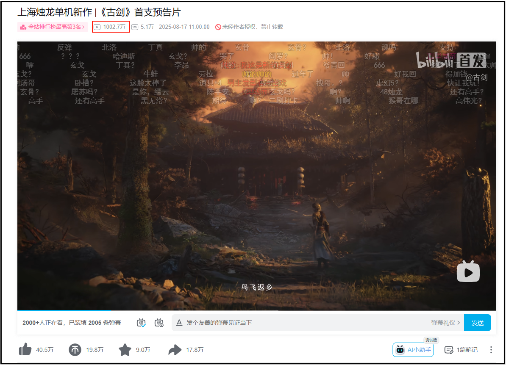Open the AI小助手 assistant

413,350
